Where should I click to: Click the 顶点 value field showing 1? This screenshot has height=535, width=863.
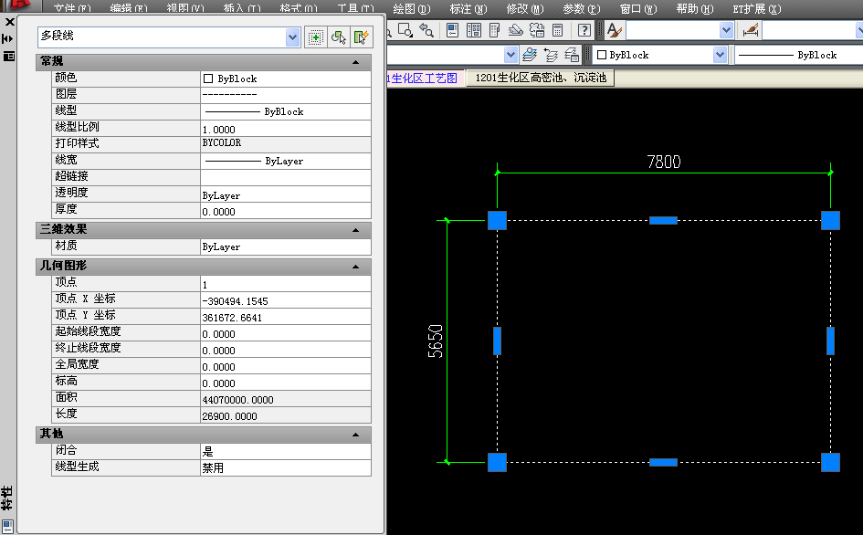pos(286,283)
